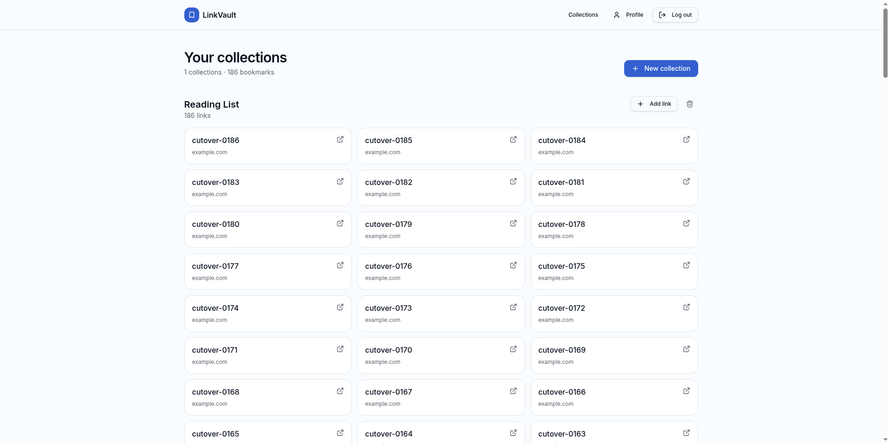Click the Reading List collection heading

[x=211, y=104]
